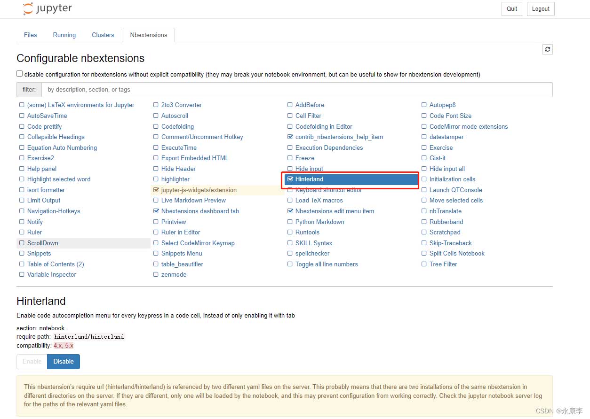The width and height of the screenshot is (590, 419).
Task: Select the Initialization cells extension
Action: point(452,179)
